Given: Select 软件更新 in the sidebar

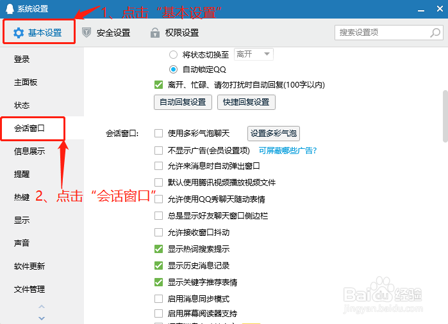Looking at the screenshot, I should point(29,266).
